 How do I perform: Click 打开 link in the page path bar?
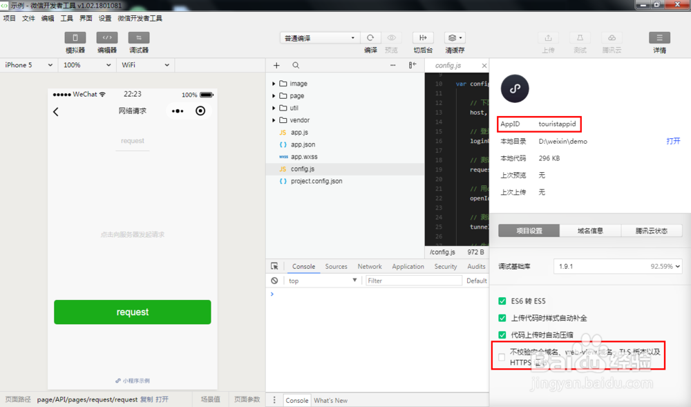click(x=162, y=399)
